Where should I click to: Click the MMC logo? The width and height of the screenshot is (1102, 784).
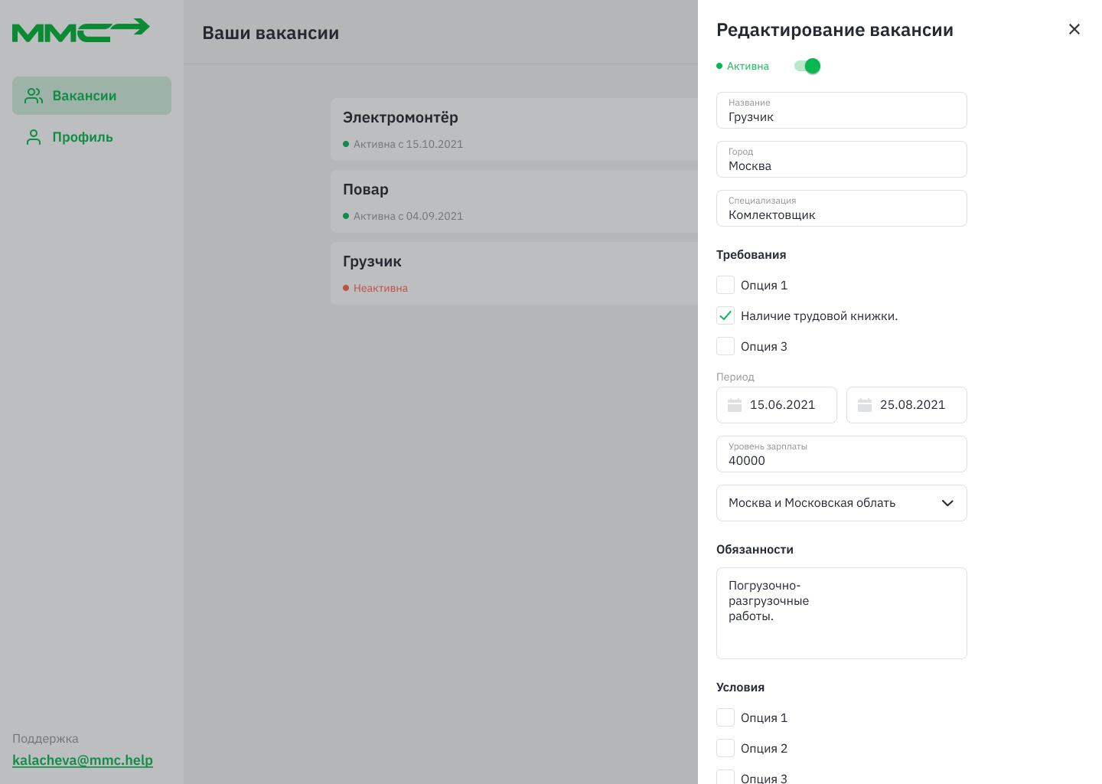tap(80, 31)
